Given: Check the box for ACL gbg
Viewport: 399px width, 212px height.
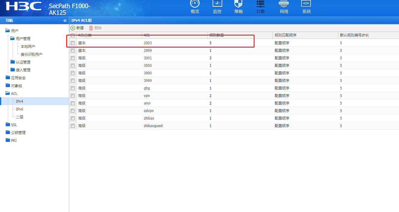Looking at the screenshot, I should coord(73,88).
